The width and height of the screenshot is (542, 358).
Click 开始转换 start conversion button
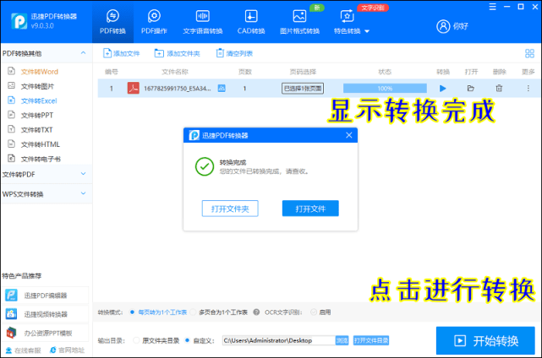485,341
